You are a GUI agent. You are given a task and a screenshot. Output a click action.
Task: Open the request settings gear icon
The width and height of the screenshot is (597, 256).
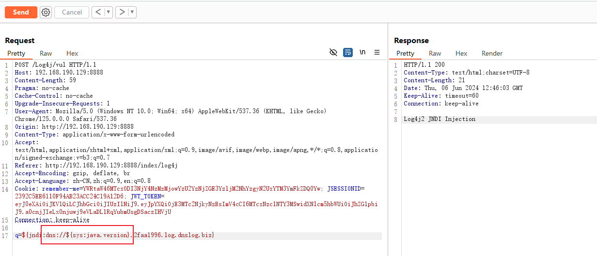pos(46,12)
